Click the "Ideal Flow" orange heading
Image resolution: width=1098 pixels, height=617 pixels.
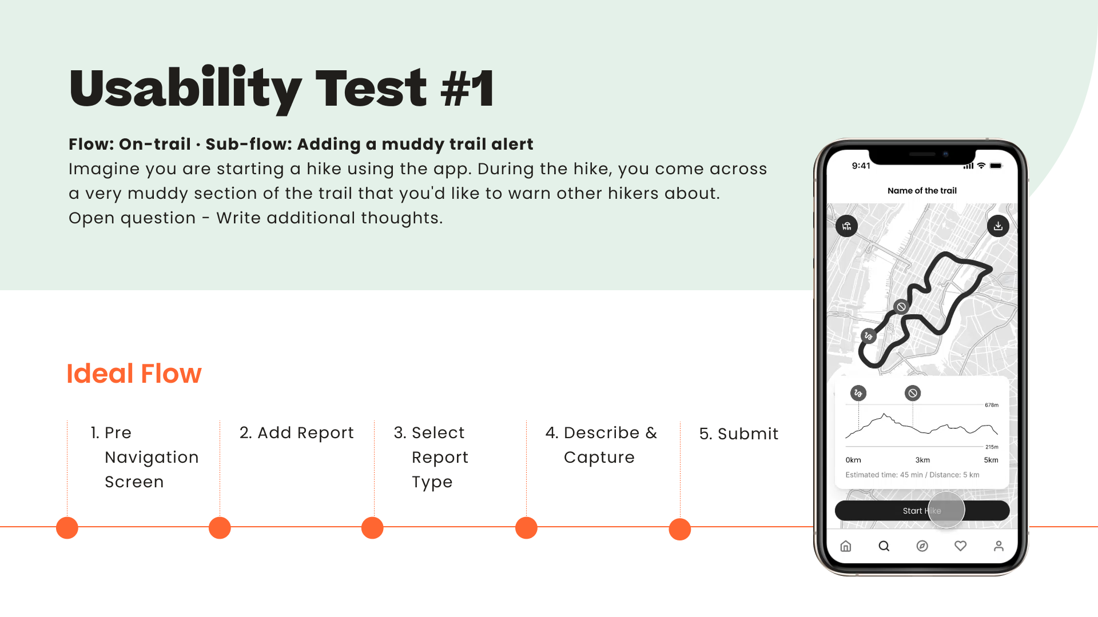[x=134, y=374]
